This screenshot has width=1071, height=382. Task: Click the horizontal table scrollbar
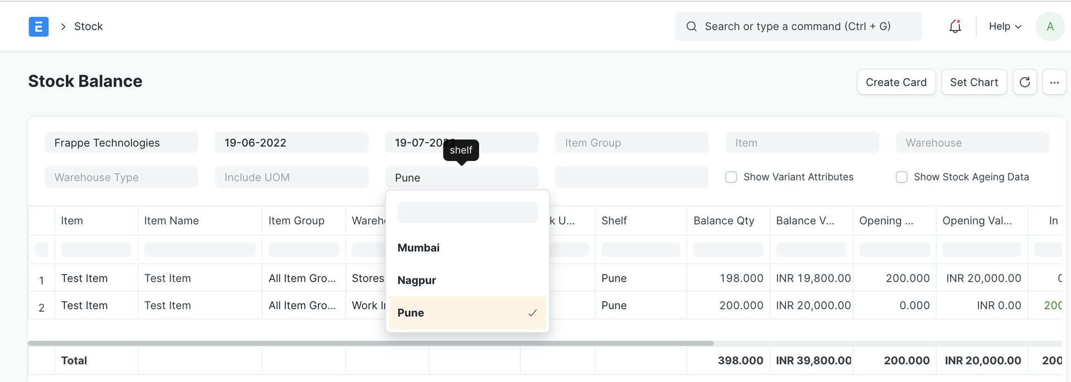(x=370, y=343)
